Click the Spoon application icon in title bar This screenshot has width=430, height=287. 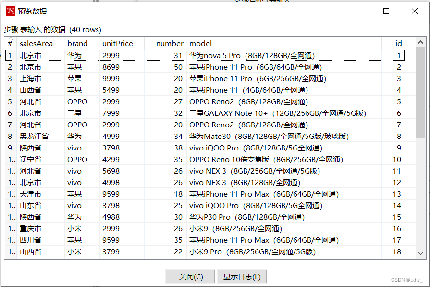[9, 11]
